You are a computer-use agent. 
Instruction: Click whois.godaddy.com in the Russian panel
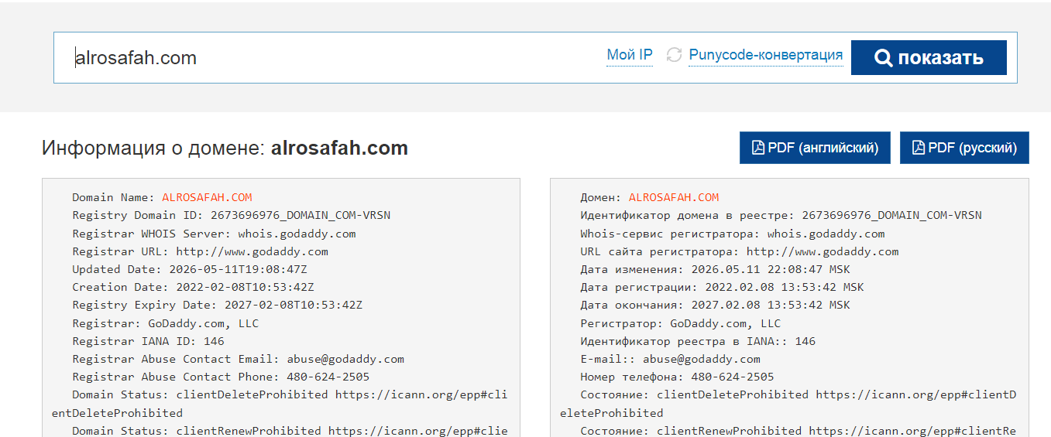pyautogui.click(x=826, y=234)
